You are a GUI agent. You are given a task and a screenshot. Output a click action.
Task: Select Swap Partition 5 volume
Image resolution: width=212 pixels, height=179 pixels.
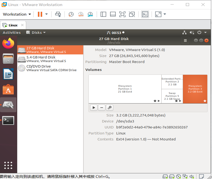coord(172,96)
